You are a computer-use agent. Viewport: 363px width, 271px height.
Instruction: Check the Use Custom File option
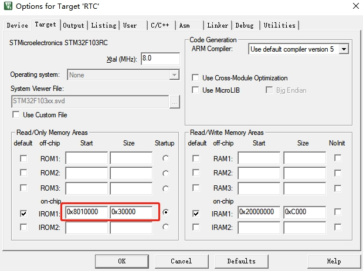[16, 115]
